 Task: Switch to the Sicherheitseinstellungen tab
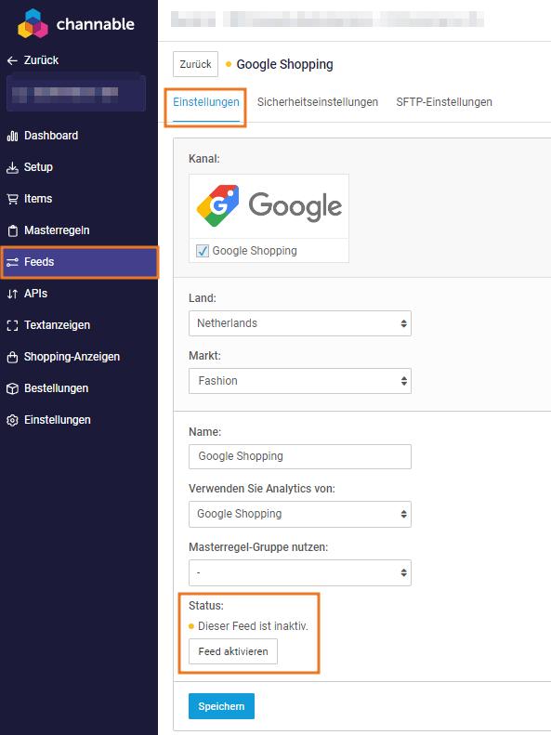click(x=318, y=102)
